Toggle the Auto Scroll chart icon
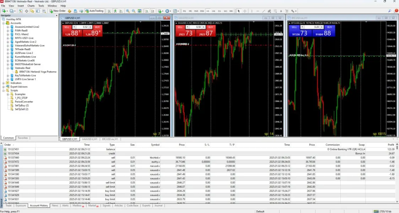 pyautogui.click(x=147, y=11)
